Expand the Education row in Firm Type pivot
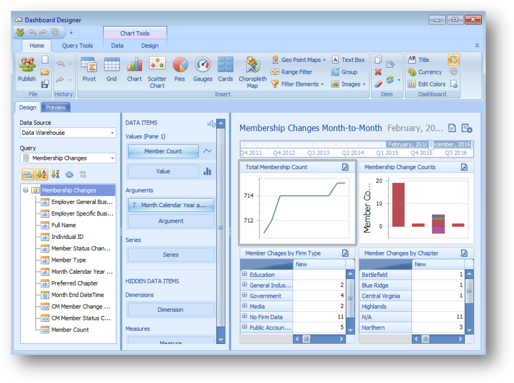 (x=245, y=274)
